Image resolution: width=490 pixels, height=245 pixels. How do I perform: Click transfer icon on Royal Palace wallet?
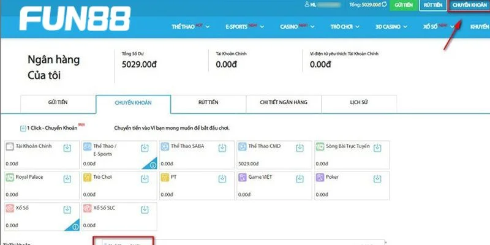point(67,178)
